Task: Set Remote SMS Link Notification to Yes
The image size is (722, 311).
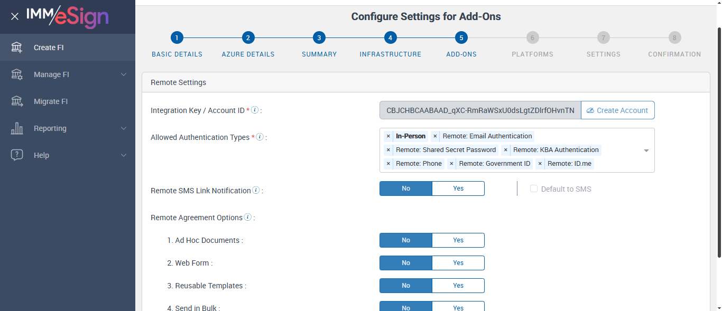Action: 458,189
